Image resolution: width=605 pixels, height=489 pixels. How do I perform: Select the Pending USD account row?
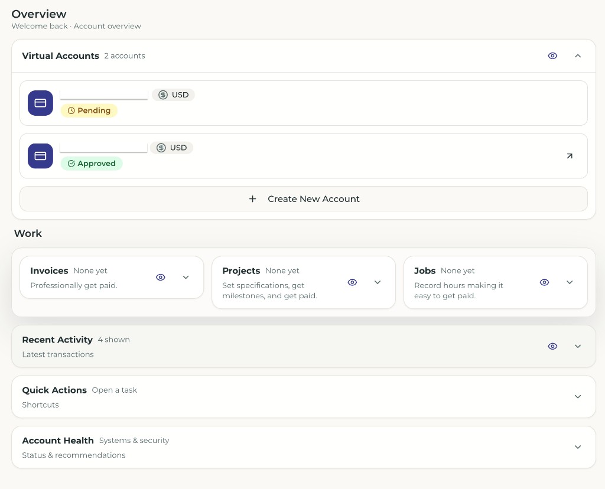(x=304, y=103)
